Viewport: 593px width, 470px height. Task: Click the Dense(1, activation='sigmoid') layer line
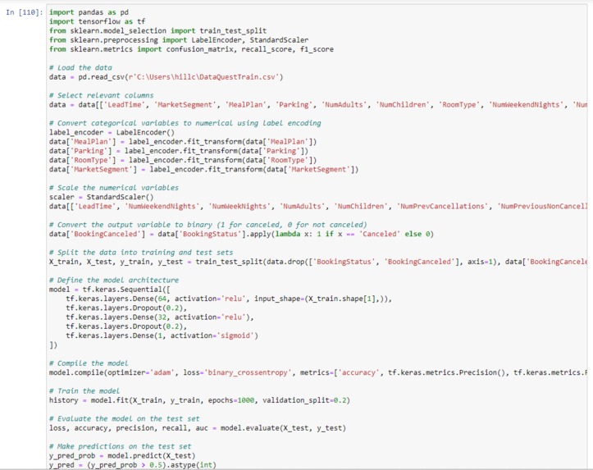(162, 335)
